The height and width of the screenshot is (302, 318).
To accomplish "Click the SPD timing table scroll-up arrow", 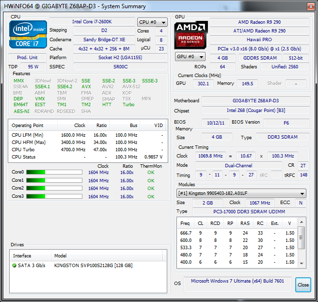I will pos(302,222).
